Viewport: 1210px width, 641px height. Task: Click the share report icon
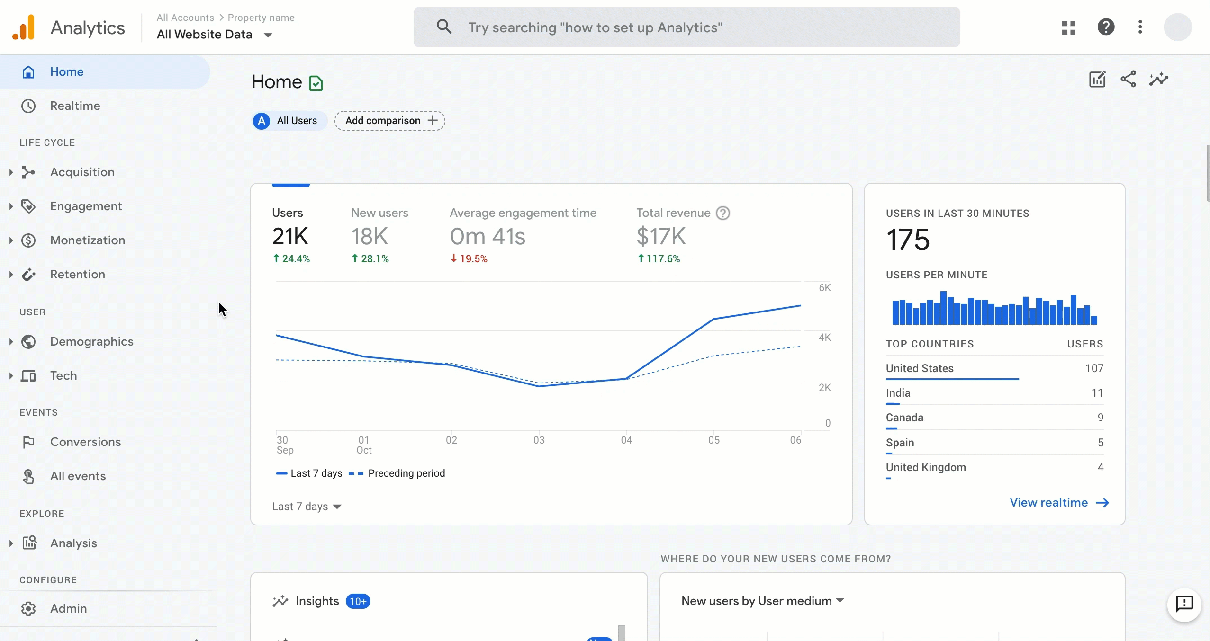click(x=1128, y=78)
